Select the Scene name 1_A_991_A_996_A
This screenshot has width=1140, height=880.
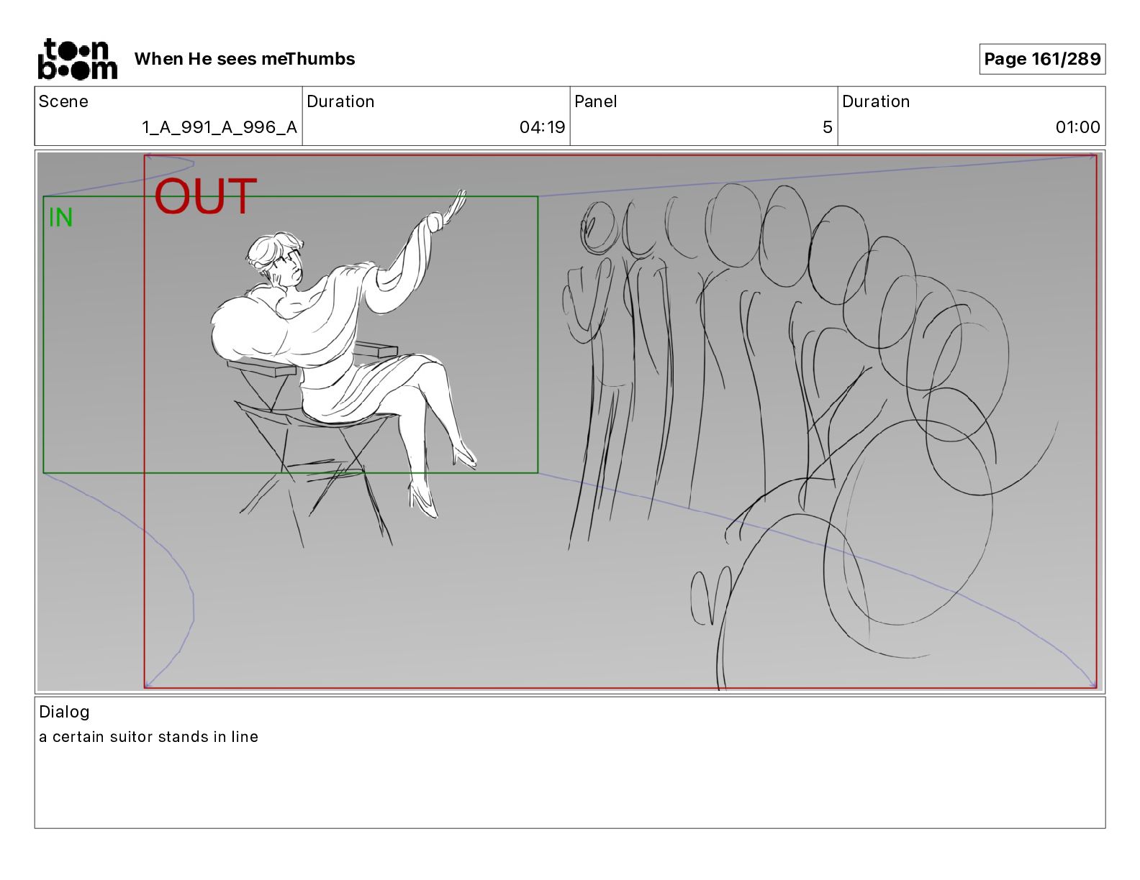(220, 127)
